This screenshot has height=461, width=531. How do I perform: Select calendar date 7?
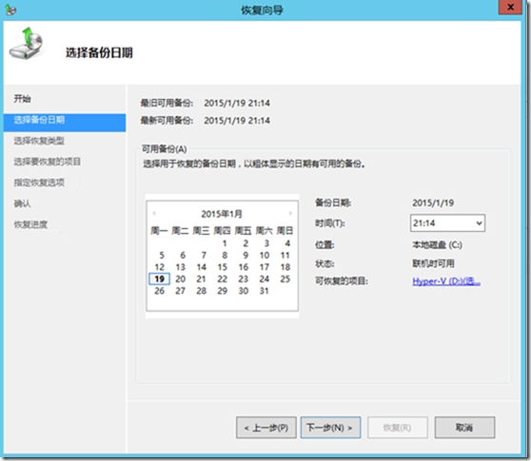point(204,255)
